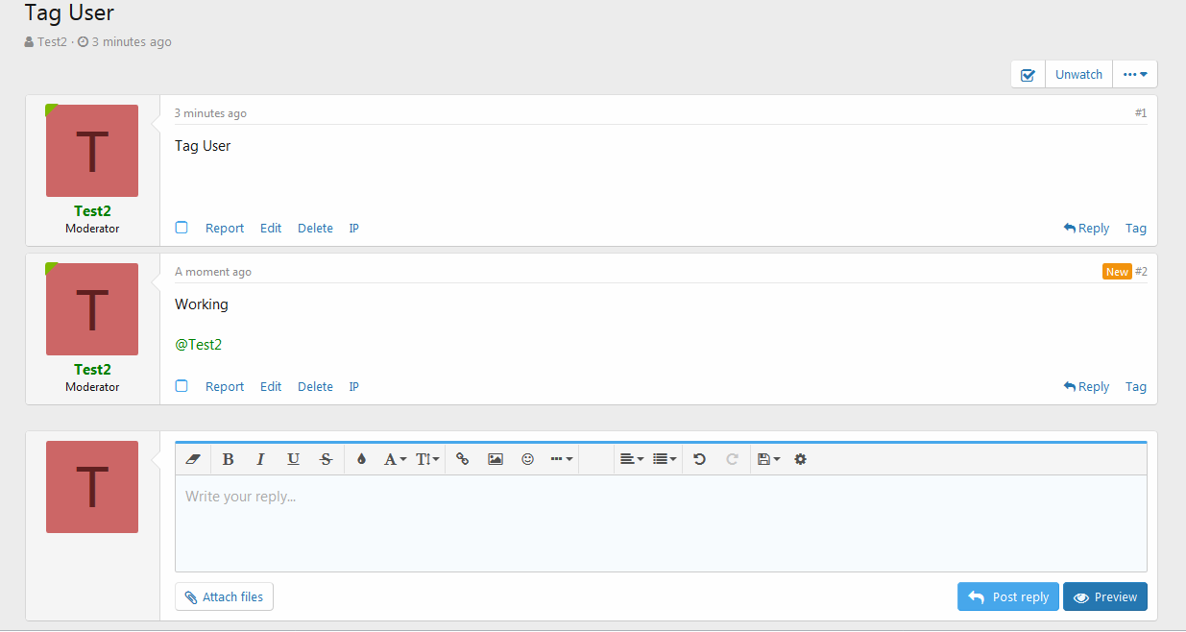Insert a link using chain icon
This screenshot has width=1186, height=632.
pyautogui.click(x=462, y=459)
